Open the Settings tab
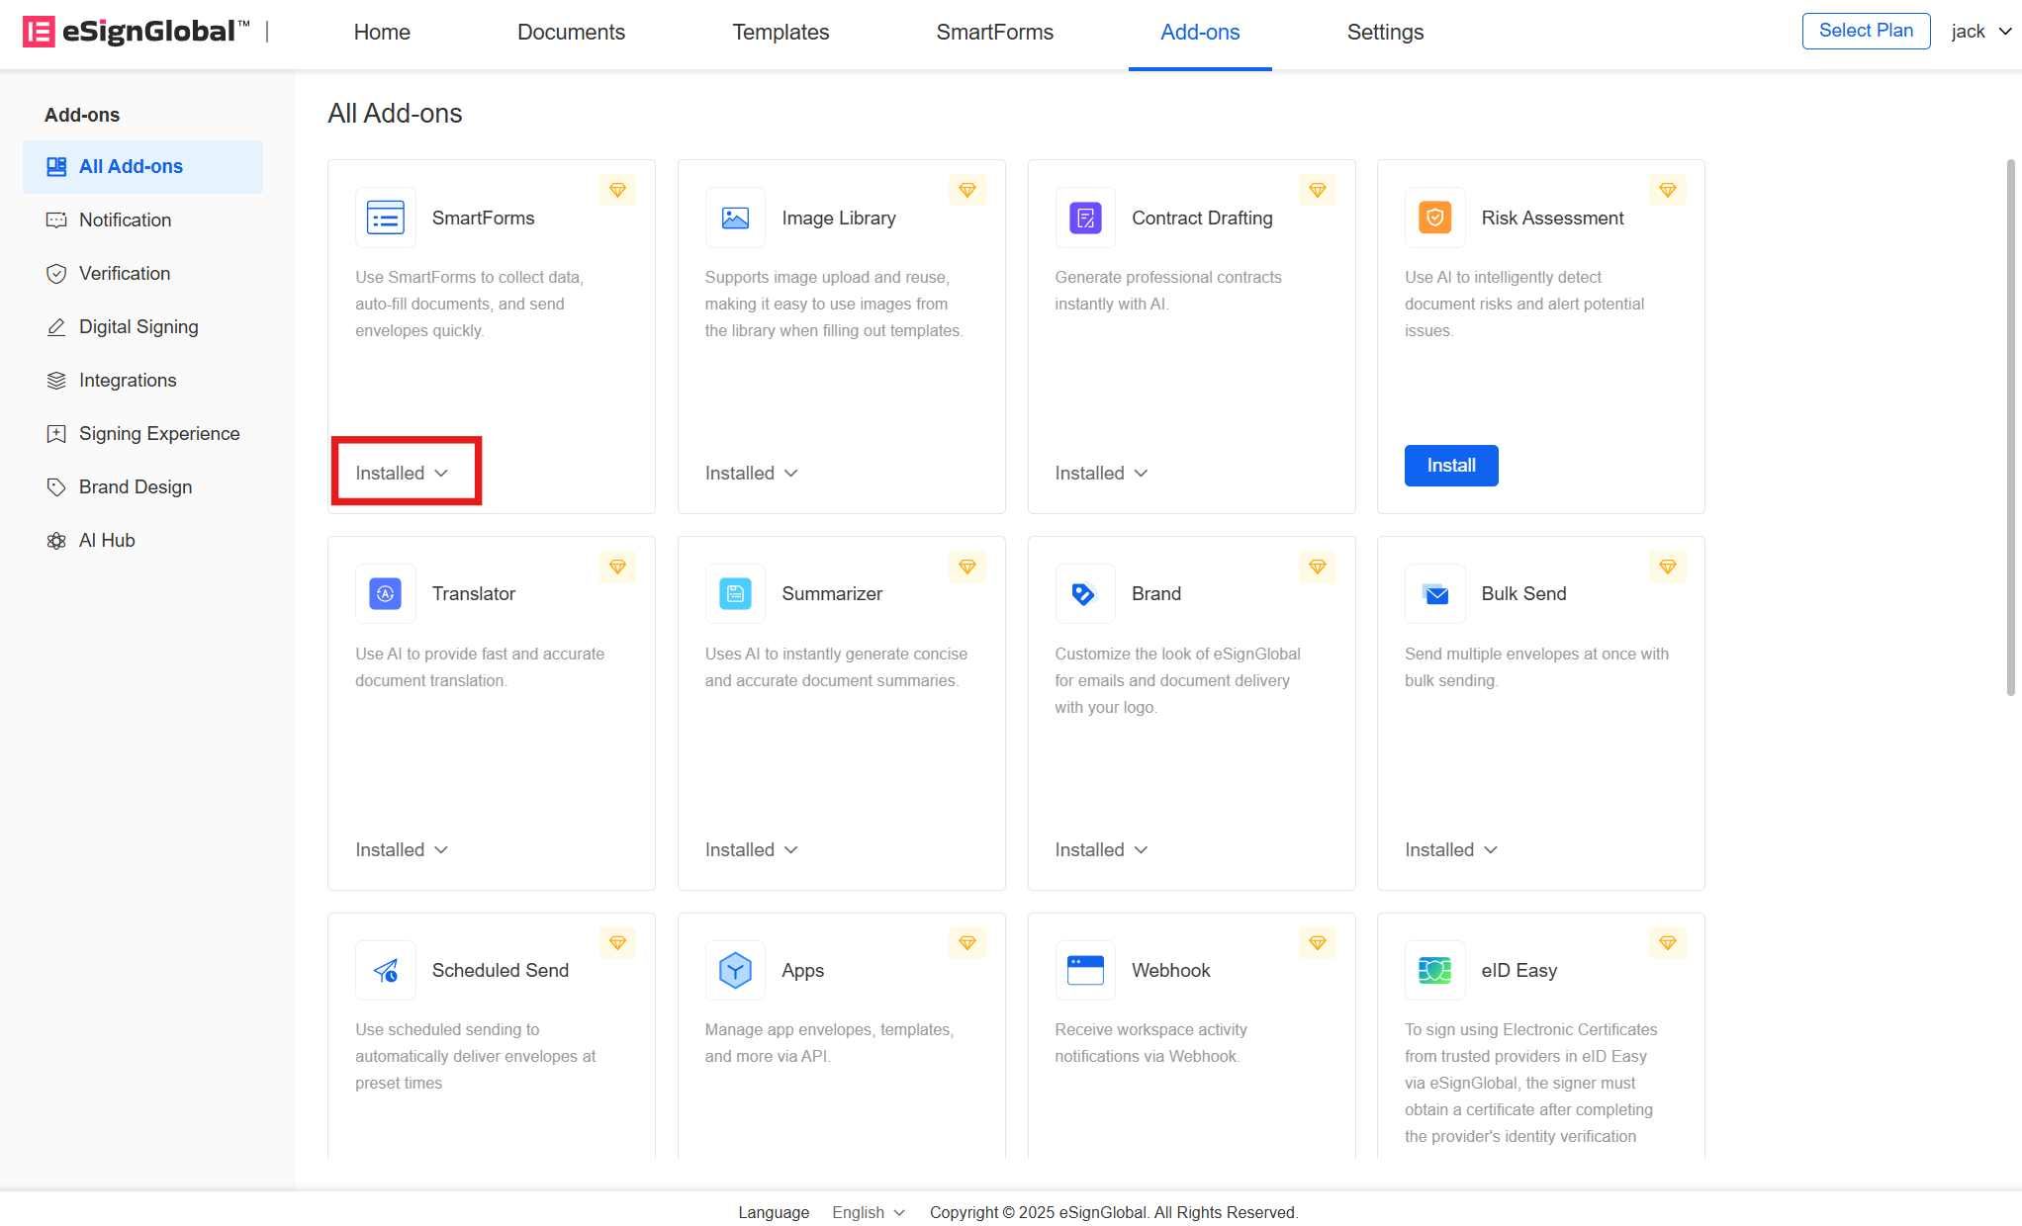Viewport: 2022px width, 1226px height. coord(1385,32)
